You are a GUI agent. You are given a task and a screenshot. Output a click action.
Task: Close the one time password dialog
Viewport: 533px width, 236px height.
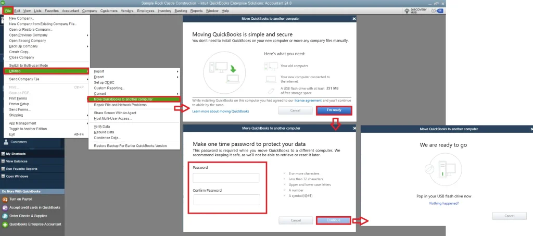pyautogui.click(x=354, y=128)
